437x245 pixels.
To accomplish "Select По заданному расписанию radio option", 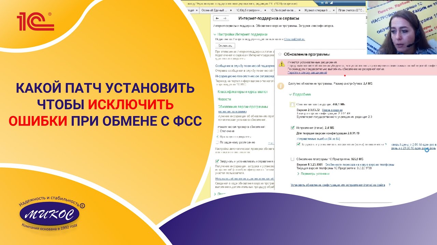I will coord(217,142).
